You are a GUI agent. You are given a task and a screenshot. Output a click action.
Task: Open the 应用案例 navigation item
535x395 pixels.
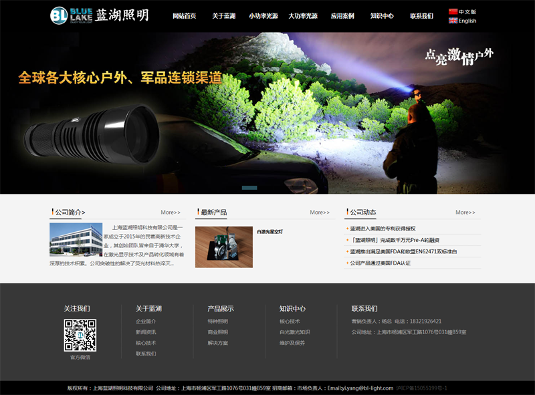(342, 16)
